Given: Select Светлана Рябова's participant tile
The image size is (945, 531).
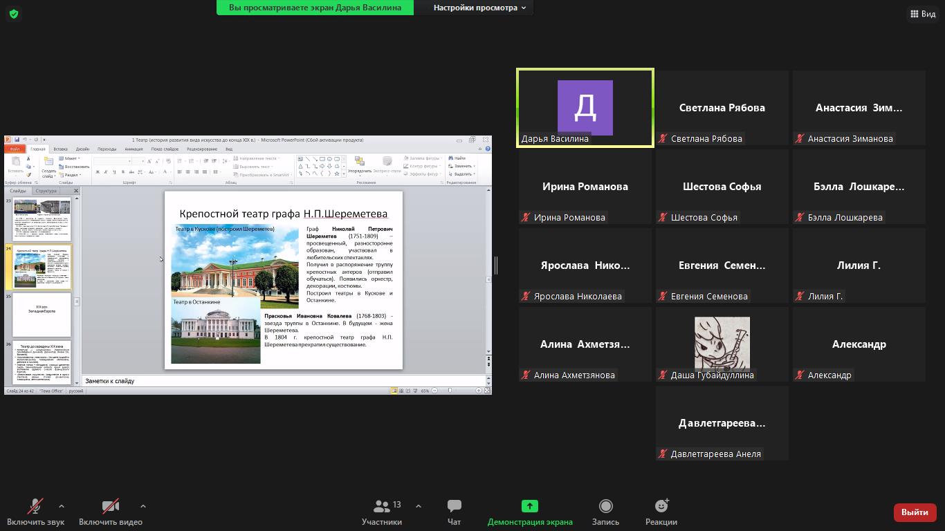Looking at the screenshot, I should (722, 107).
